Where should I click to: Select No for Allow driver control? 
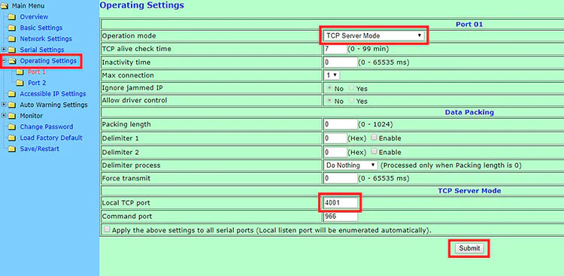(x=329, y=101)
